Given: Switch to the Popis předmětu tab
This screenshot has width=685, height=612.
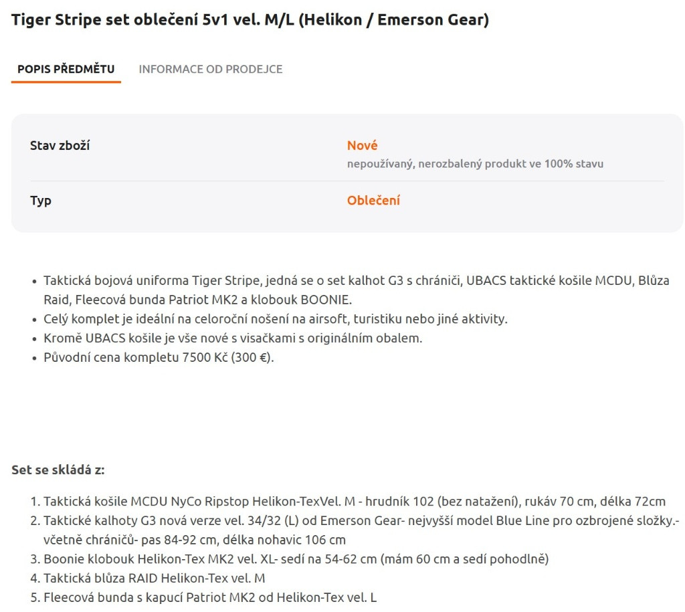Looking at the screenshot, I should [x=66, y=69].
